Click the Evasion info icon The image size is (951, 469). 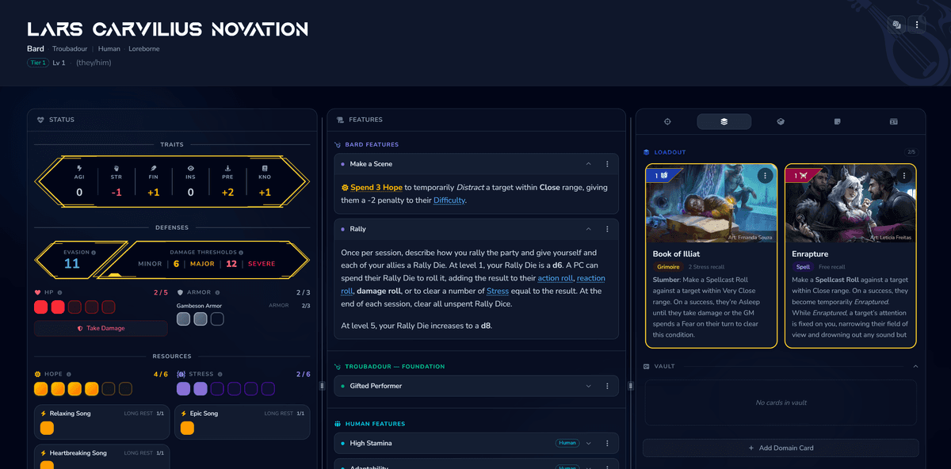coord(94,253)
